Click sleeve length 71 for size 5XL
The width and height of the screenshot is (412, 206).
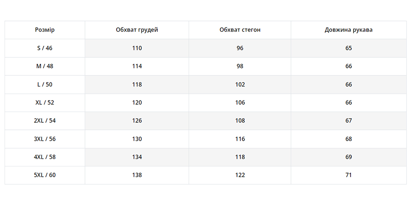tap(349, 175)
